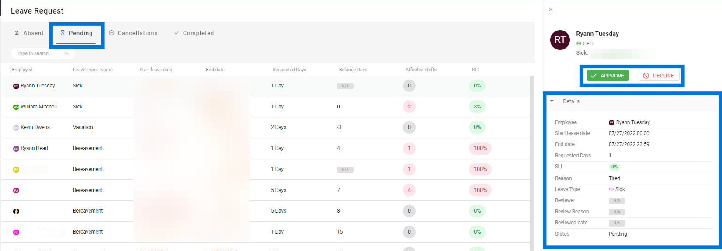Click Ryann Head's purple avatar icon

(x=16, y=149)
